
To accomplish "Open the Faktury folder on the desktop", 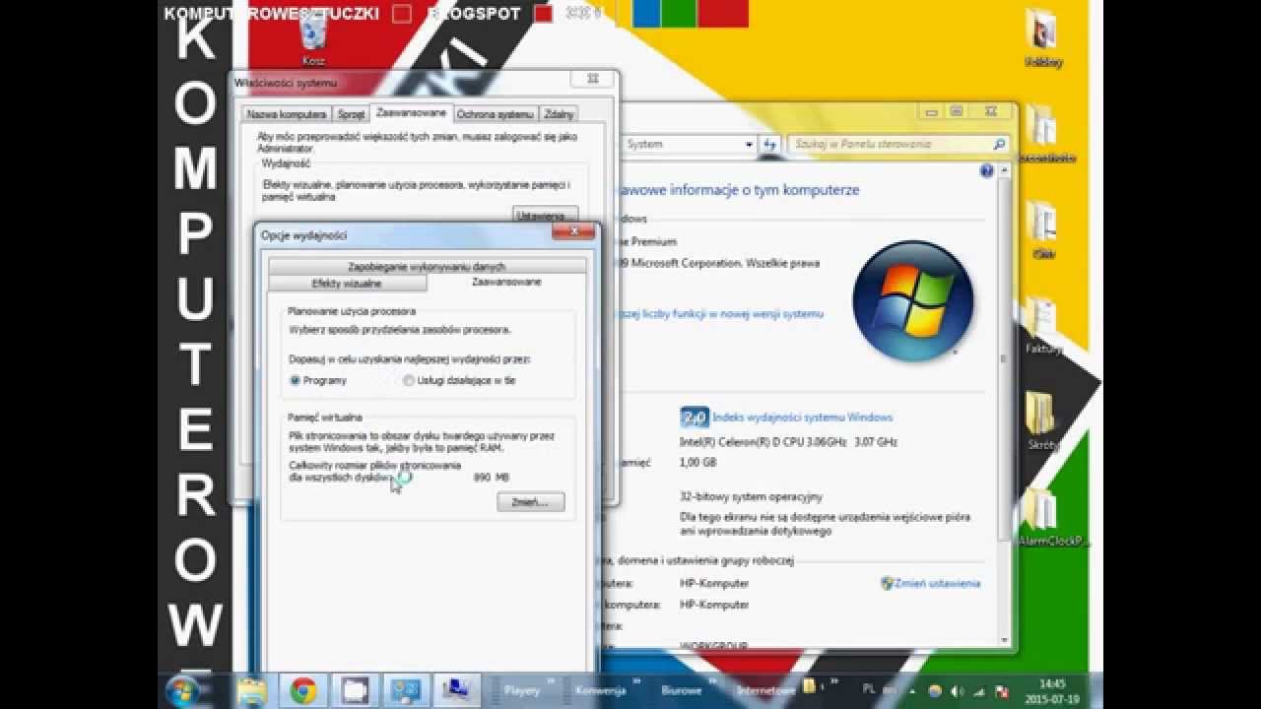I will click(1041, 325).
